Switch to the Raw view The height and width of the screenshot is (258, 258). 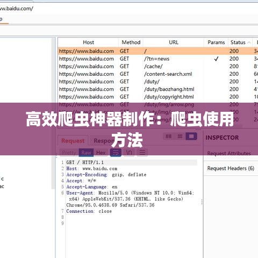pyautogui.click(x=86, y=153)
